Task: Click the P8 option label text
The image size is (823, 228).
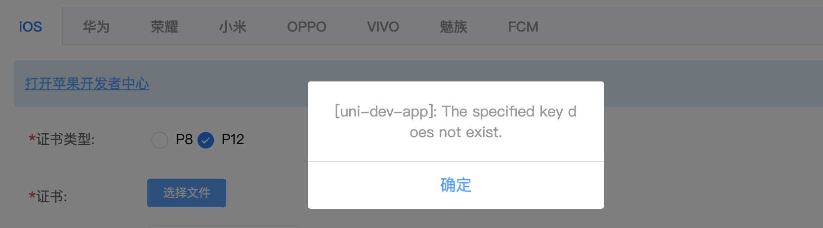Action: tap(184, 140)
